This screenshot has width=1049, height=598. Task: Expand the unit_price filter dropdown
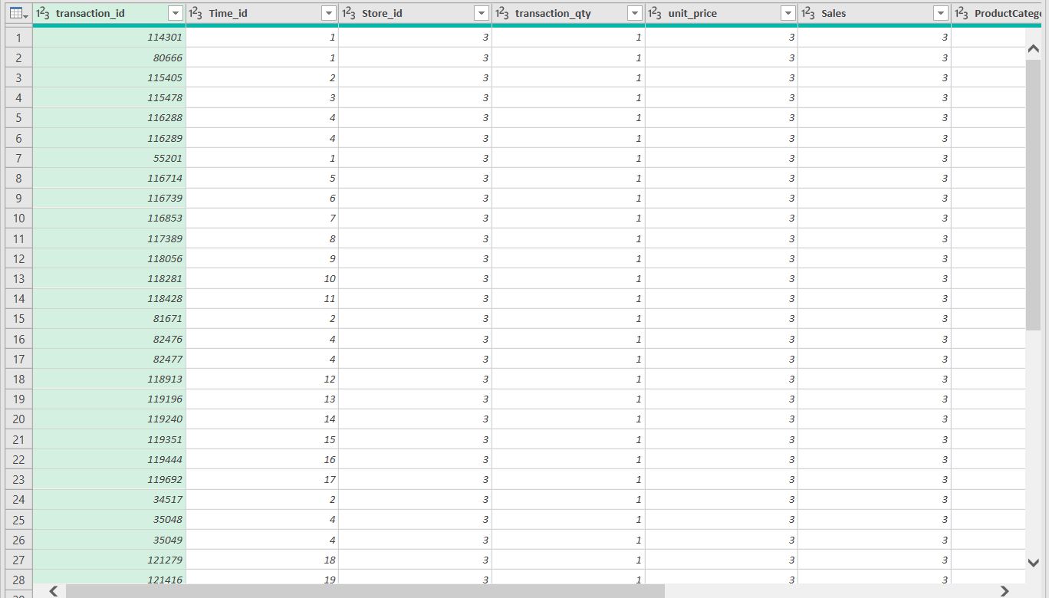[x=788, y=14]
